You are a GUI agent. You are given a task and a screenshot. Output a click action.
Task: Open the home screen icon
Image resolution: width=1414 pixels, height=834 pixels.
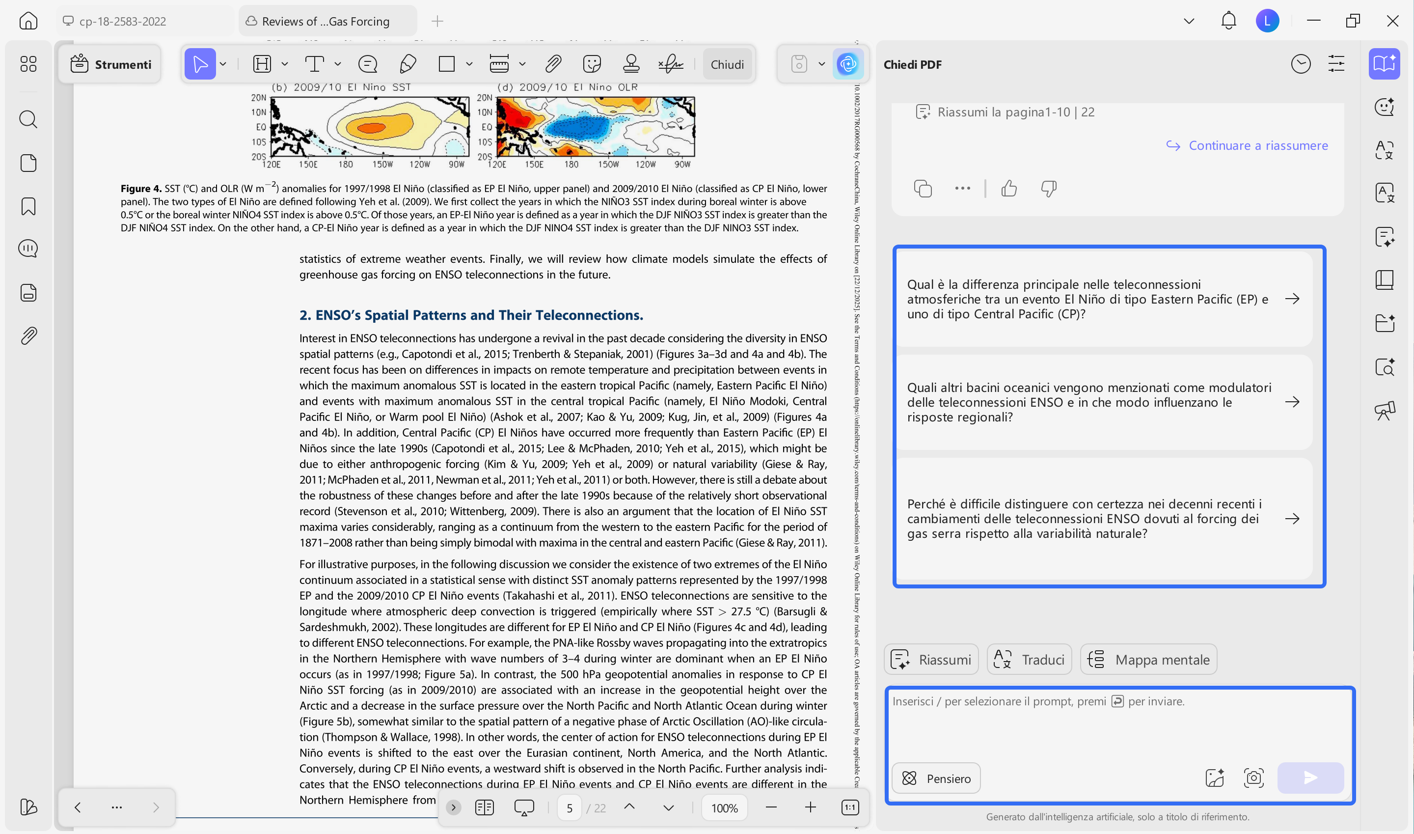click(28, 21)
